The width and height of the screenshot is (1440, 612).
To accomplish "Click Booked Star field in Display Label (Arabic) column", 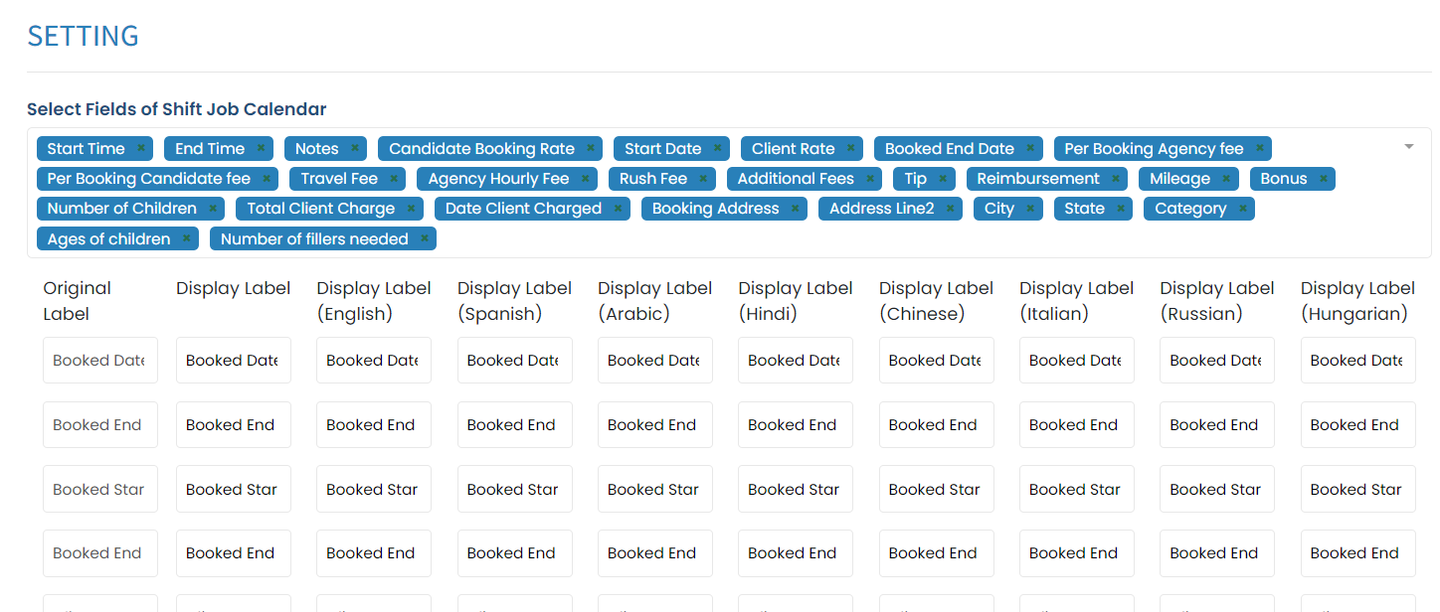I will click(655, 489).
